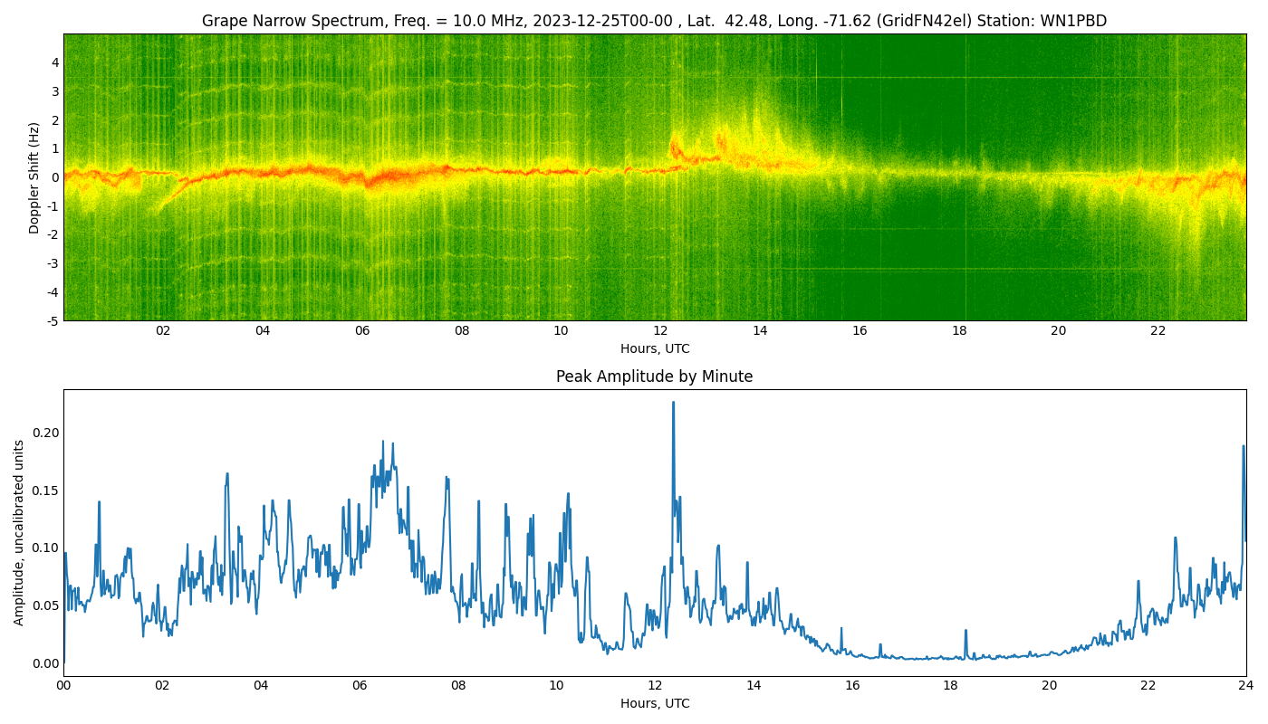Click the 0.00 tick on the amplitude axis
The height and width of the screenshot is (724, 1268).
45,663
